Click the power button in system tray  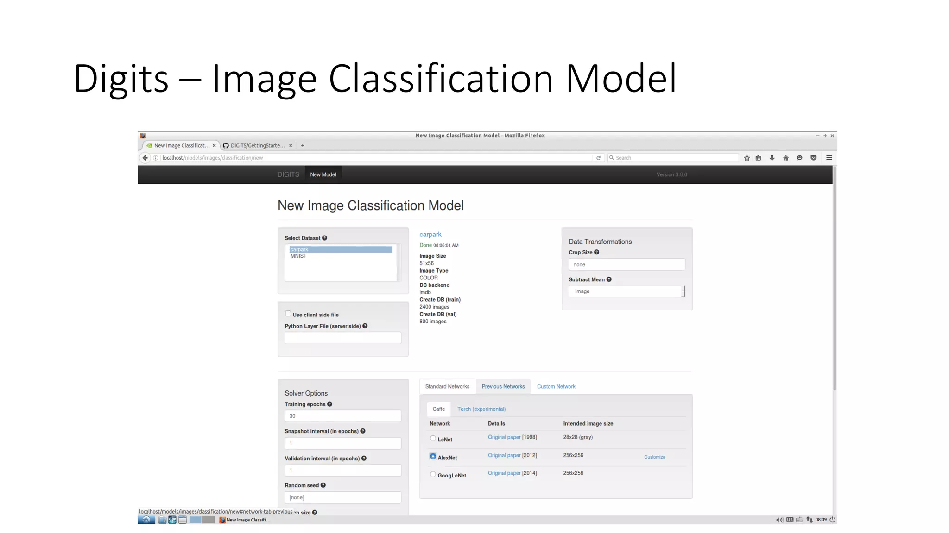coord(832,520)
